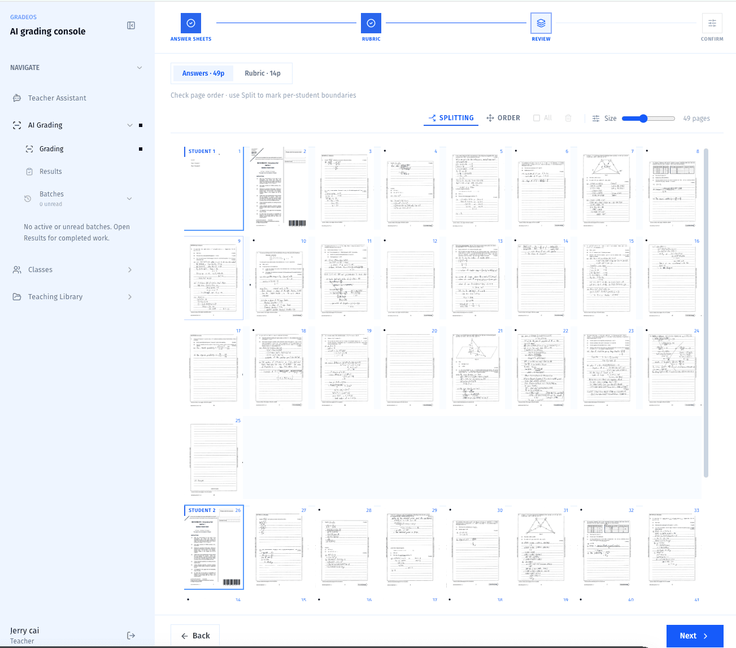Click the Size adjust sliders icon
Viewport: 736px width, 648px height.
tap(596, 119)
